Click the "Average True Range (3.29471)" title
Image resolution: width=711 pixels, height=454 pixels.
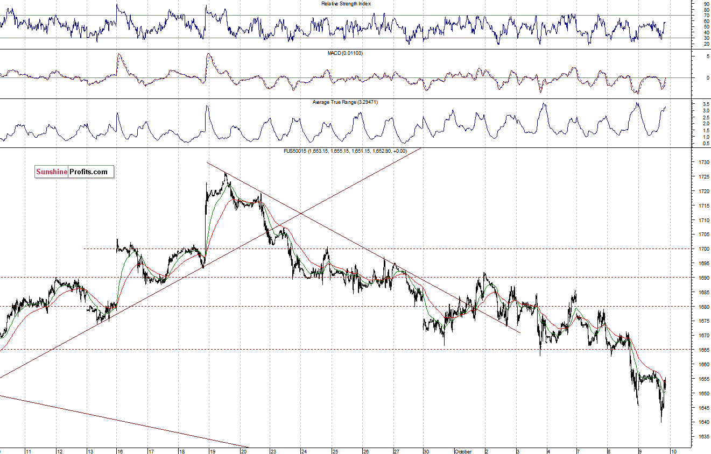click(x=345, y=102)
